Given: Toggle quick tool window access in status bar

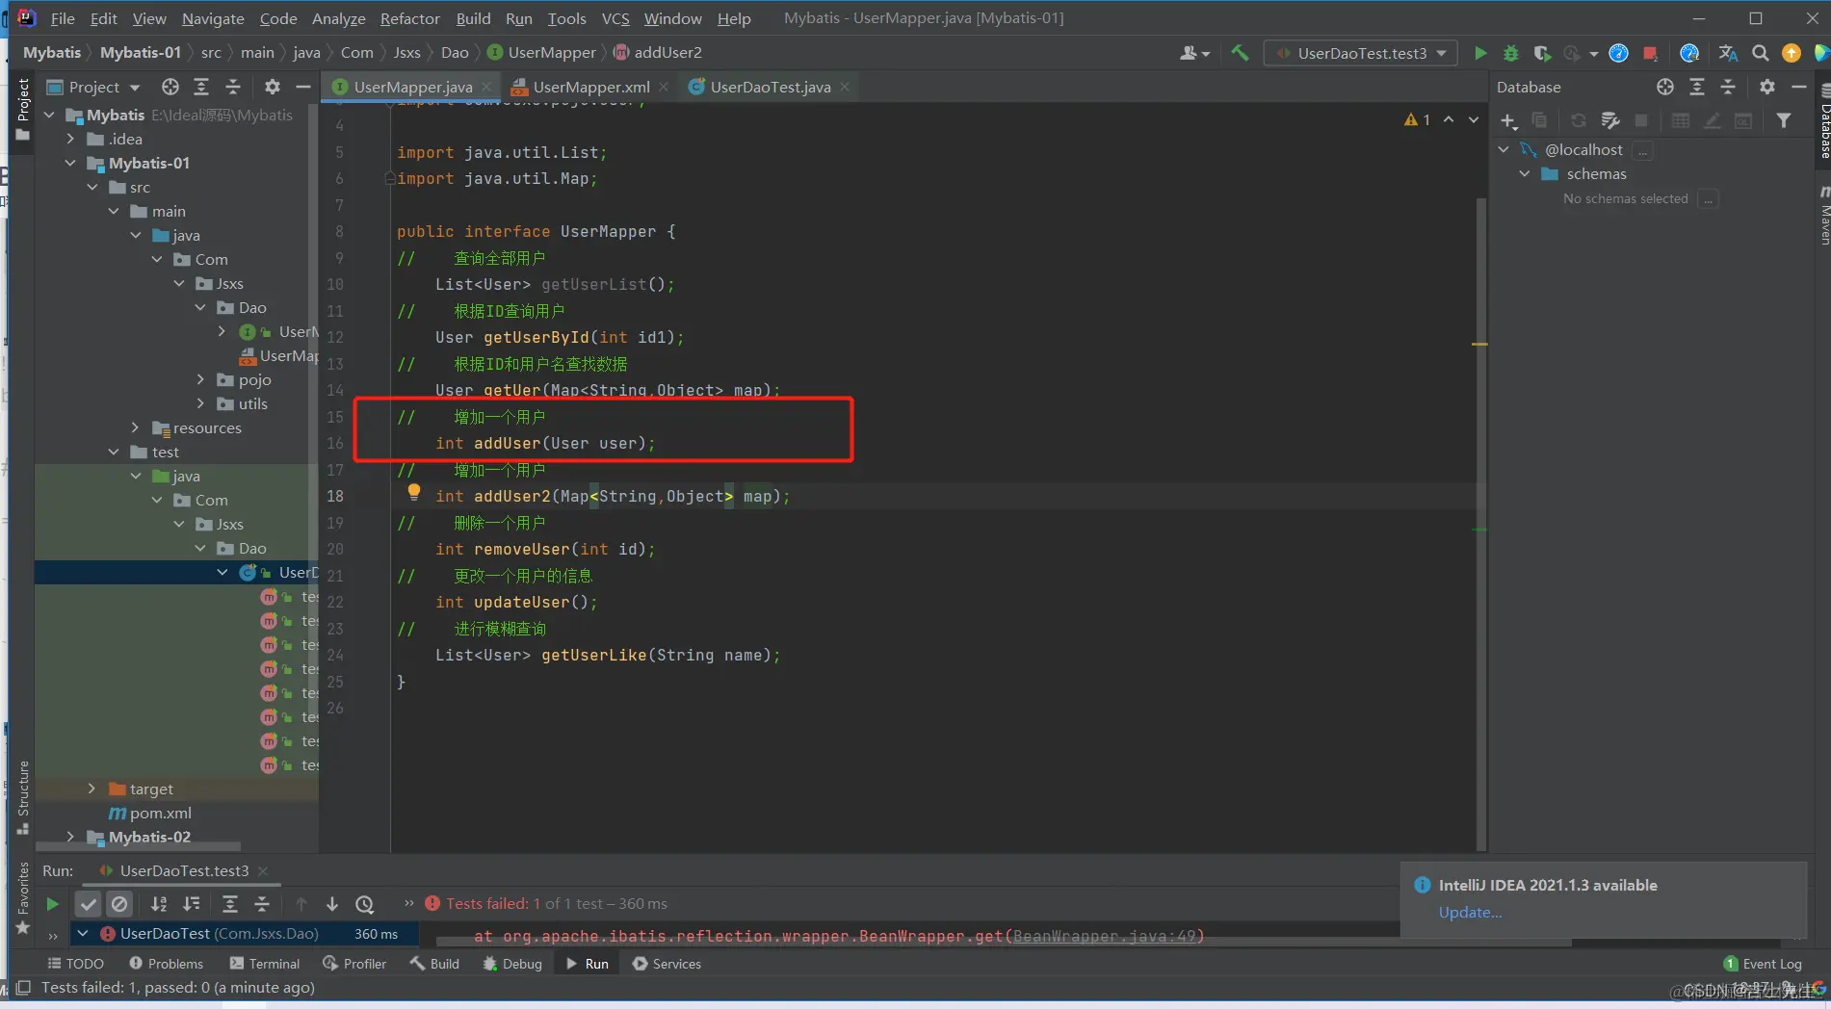Looking at the screenshot, I should click(23, 988).
